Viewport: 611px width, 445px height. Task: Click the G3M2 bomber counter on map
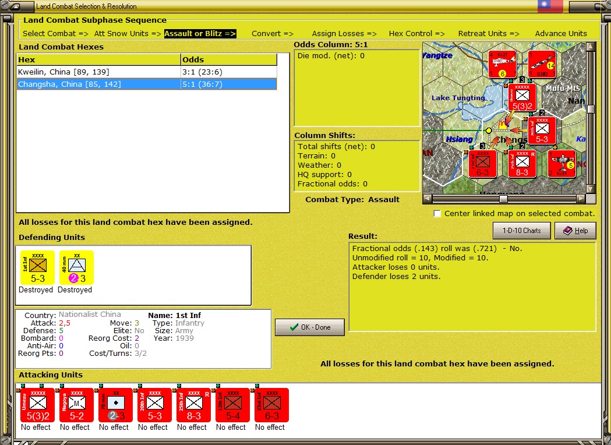(x=542, y=64)
